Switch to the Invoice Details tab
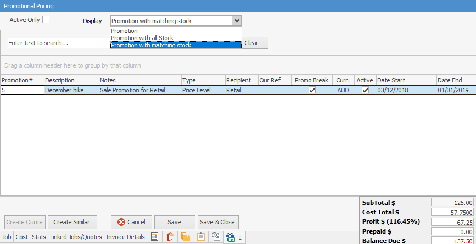The height and width of the screenshot is (244, 476). point(125,237)
